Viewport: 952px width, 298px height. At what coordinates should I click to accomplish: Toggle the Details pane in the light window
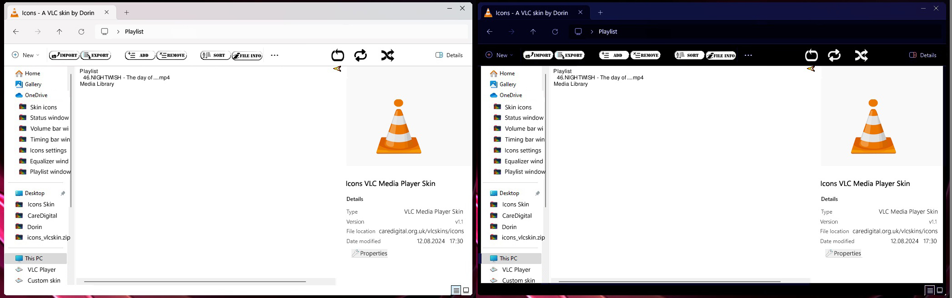(449, 55)
